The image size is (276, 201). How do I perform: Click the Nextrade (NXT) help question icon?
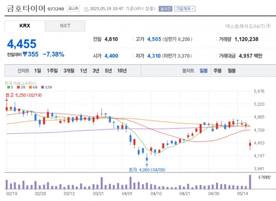pyautogui.click(x=269, y=26)
